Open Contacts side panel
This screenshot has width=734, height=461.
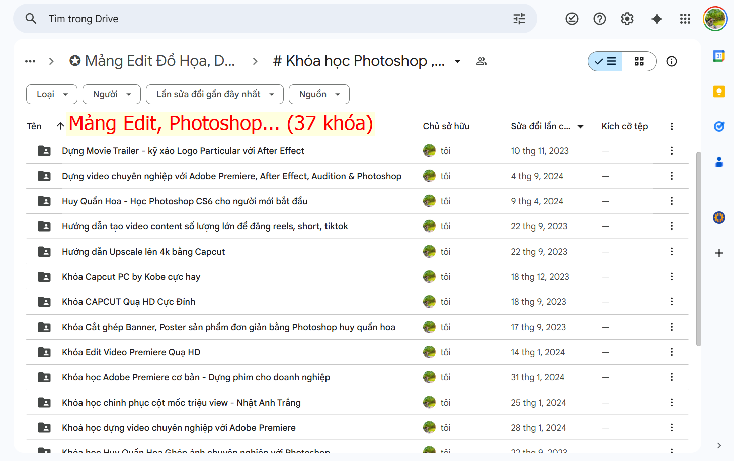click(719, 162)
